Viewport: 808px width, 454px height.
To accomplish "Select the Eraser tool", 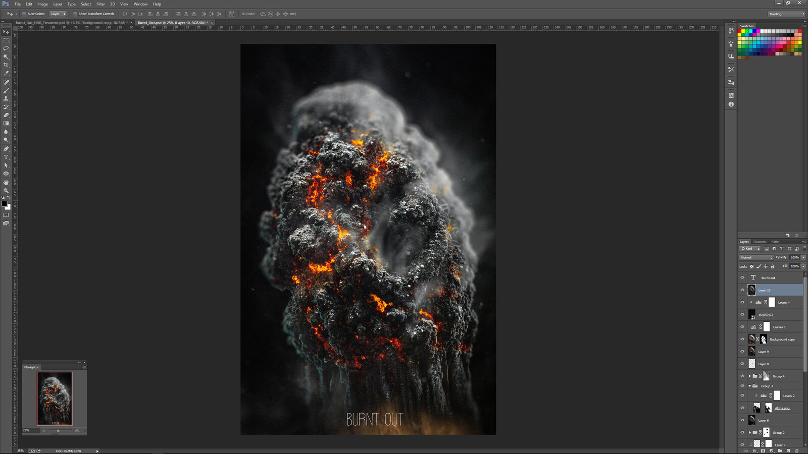I will [6, 115].
